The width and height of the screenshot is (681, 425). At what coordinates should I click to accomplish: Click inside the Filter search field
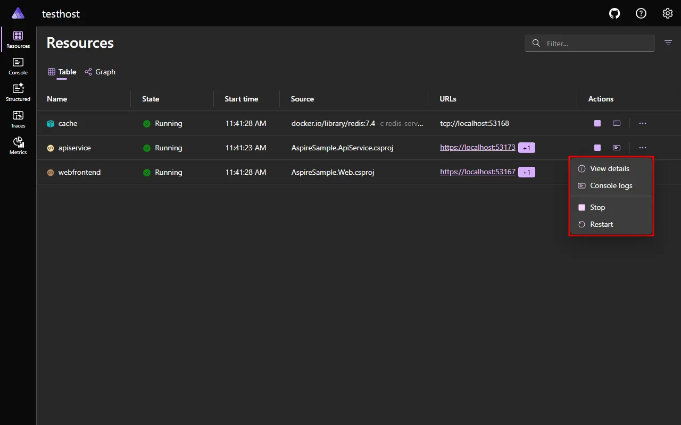pos(589,43)
